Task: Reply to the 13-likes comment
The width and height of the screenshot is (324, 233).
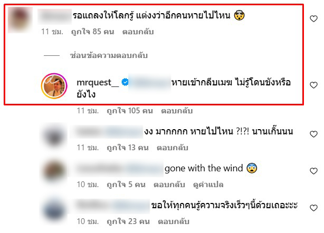Action: tap(173, 148)
